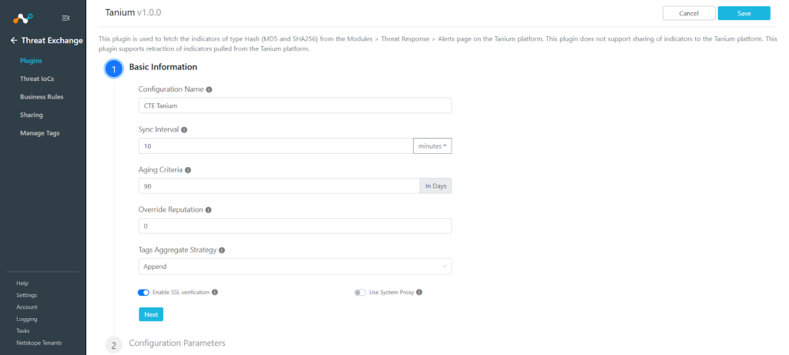Click the Configuration Name input field
This screenshot has height=355, width=789.
[x=295, y=105]
